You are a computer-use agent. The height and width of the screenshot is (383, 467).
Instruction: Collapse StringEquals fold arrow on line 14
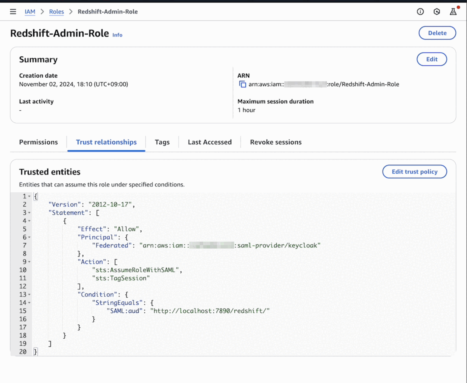(29, 303)
